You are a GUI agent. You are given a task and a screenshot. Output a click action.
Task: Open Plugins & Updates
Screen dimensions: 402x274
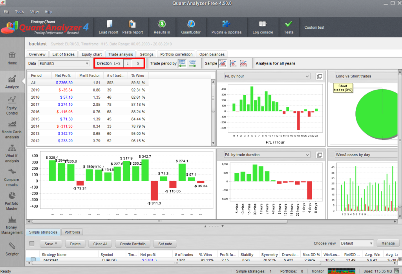[227, 27]
